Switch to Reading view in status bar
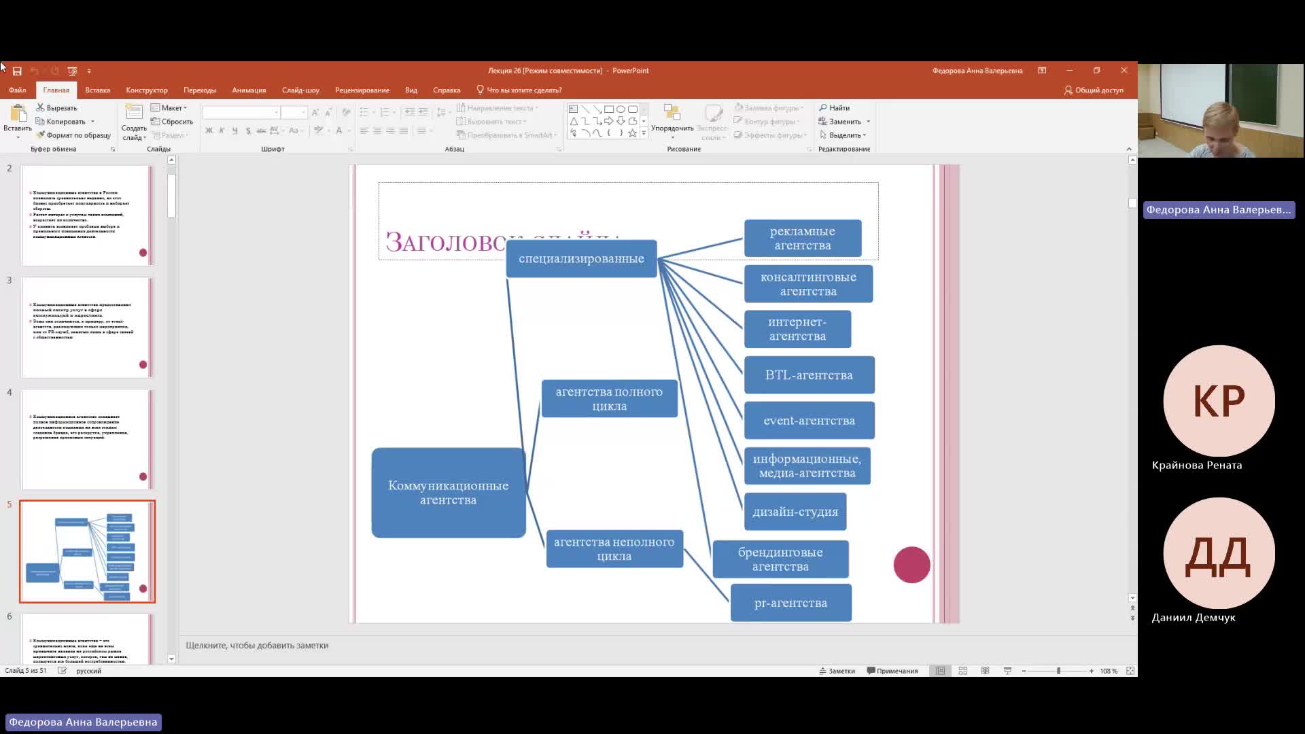This screenshot has width=1305, height=734. click(x=985, y=671)
